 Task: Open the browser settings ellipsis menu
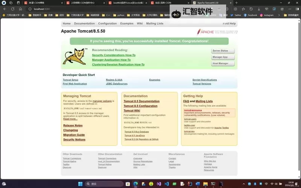tap(290, 9)
